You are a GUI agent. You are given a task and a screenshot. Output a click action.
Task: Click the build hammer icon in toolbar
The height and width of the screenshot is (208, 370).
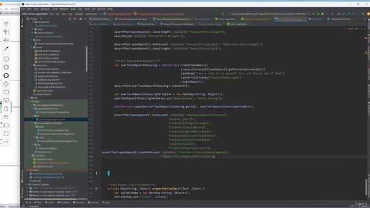223,14
